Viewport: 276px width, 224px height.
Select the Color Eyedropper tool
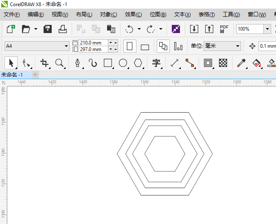[x=241, y=63]
